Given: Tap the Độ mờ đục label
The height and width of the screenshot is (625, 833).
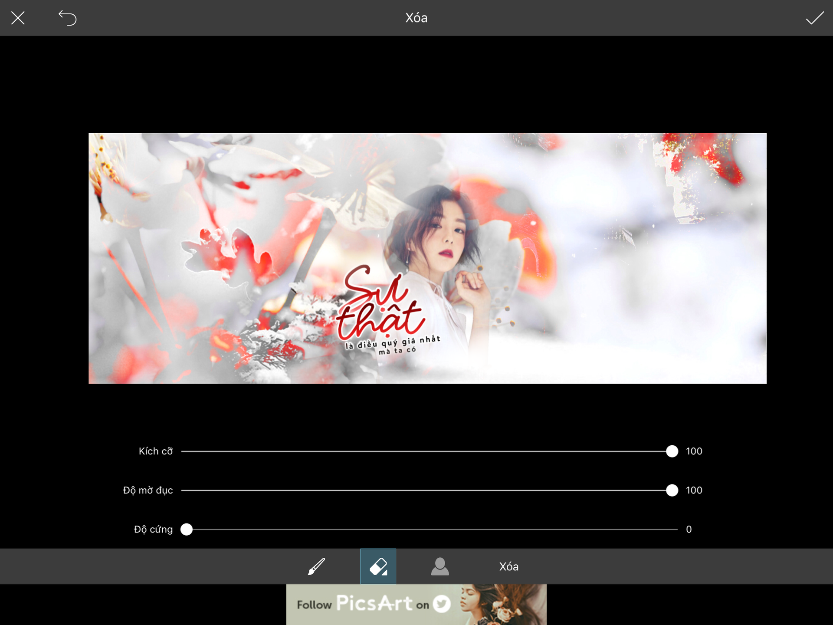Looking at the screenshot, I should pos(148,490).
